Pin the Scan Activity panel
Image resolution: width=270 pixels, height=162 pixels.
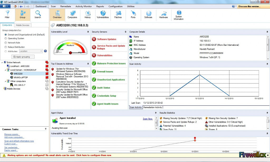[x=267, y=64]
